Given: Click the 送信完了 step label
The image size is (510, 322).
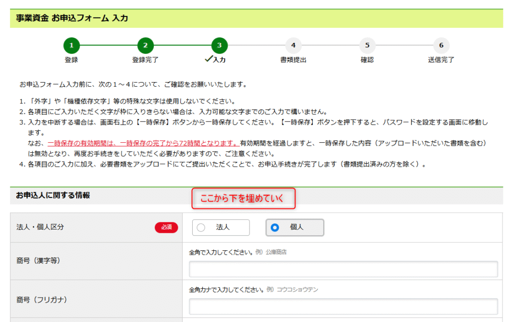Looking at the screenshot, I should click(441, 60).
